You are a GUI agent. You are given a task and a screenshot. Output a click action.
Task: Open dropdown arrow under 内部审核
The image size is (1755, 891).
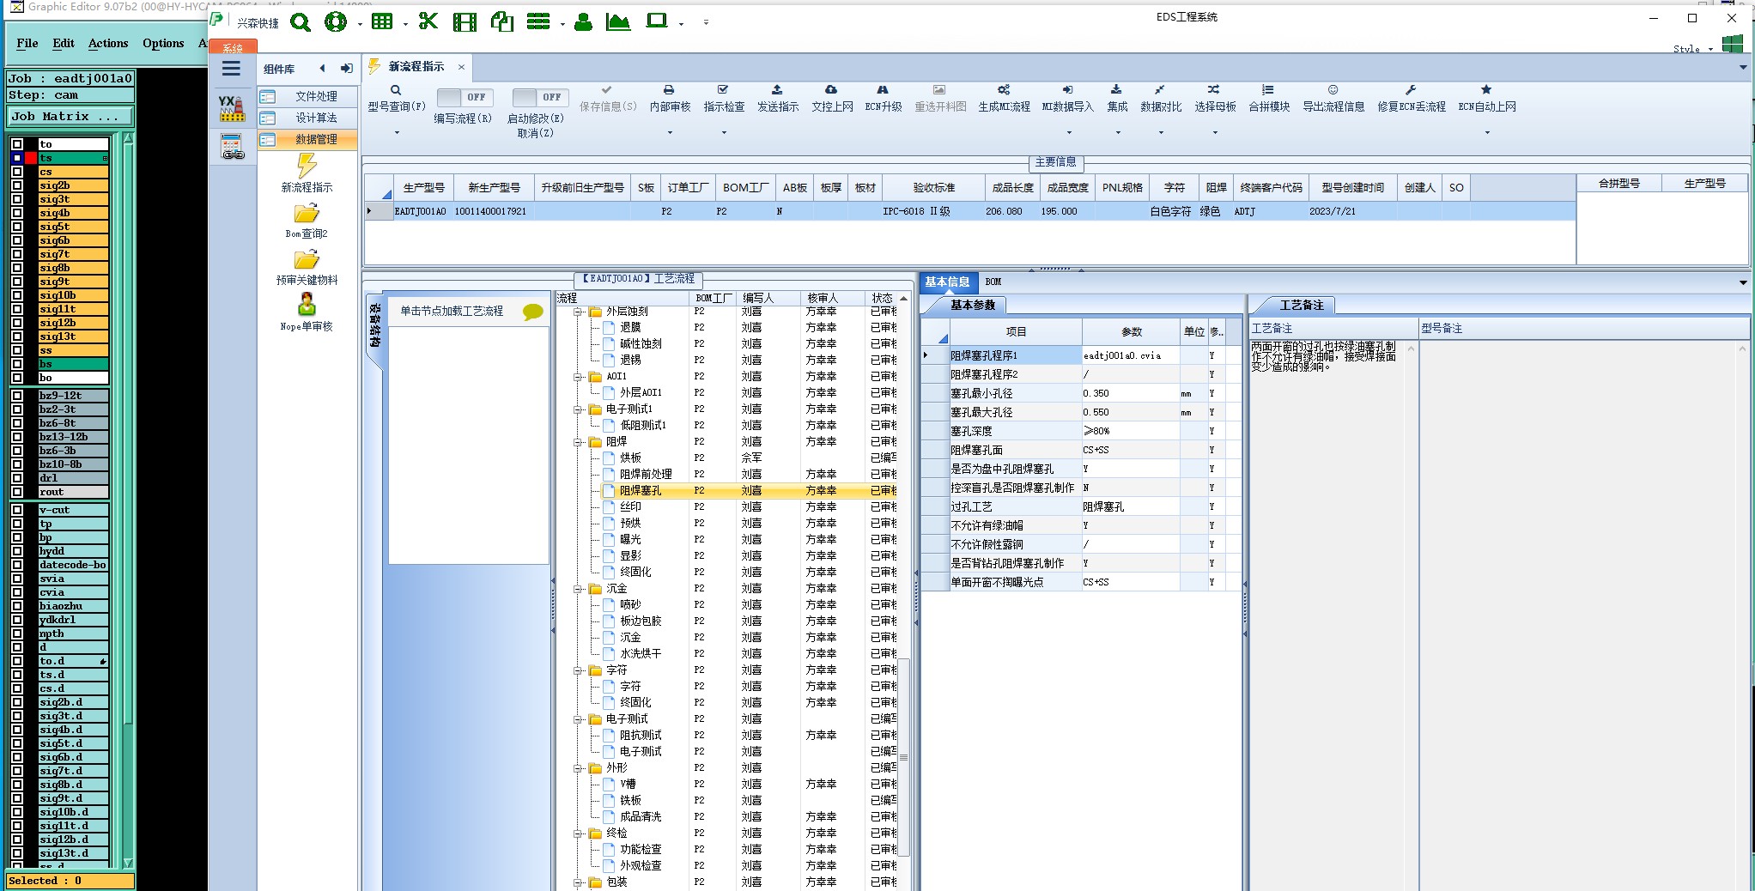[670, 132]
